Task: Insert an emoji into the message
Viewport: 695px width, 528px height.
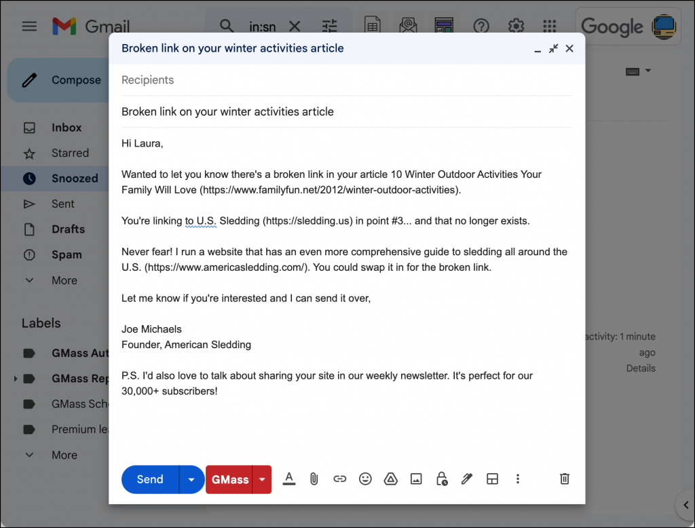Action: click(x=365, y=479)
